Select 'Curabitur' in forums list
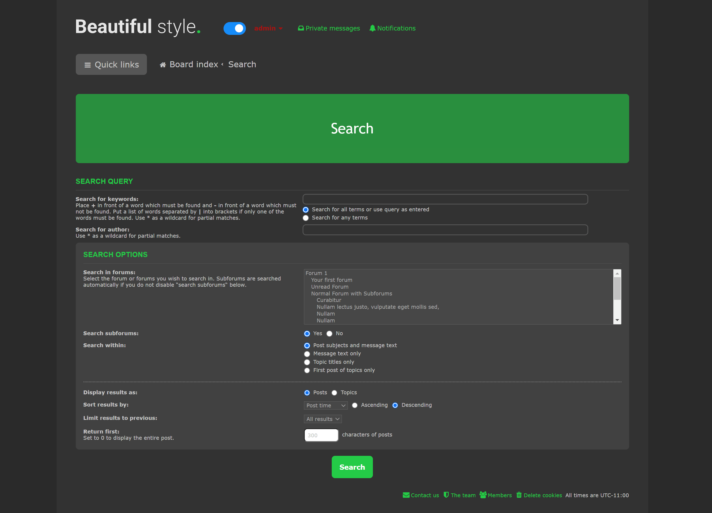The image size is (712, 513). click(x=458, y=300)
